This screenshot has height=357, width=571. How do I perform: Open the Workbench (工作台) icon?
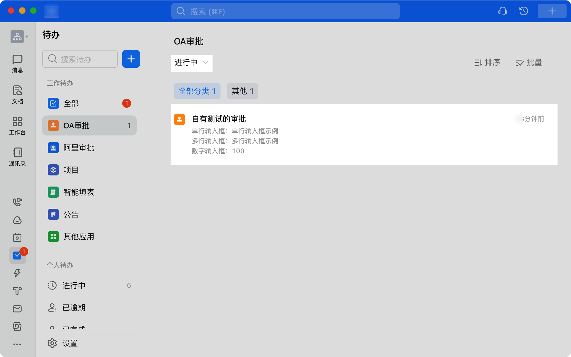click(x=17, y=126)
